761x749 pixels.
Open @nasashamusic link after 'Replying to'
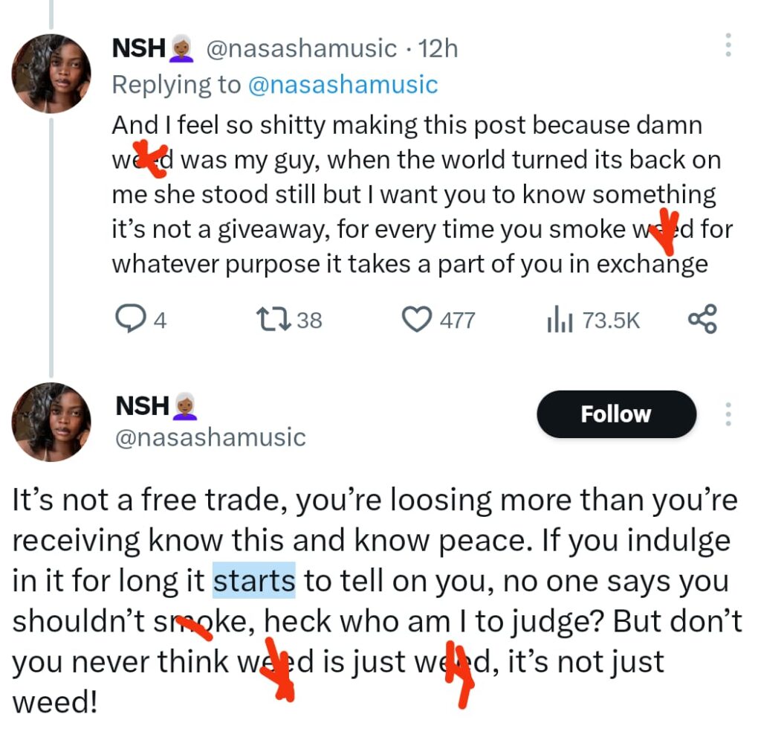(x=342, y=85)
